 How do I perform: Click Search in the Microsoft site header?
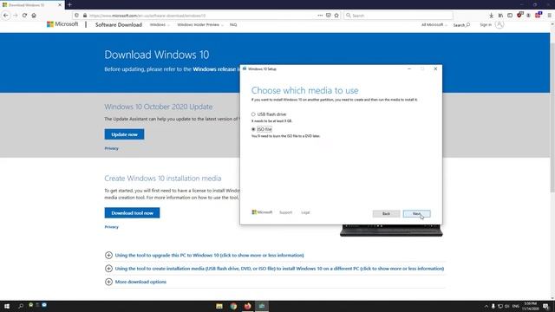[x=461, y=25]
